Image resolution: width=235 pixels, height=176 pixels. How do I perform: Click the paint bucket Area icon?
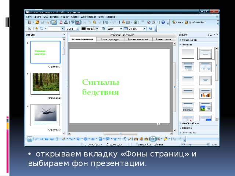coord(103,29)
